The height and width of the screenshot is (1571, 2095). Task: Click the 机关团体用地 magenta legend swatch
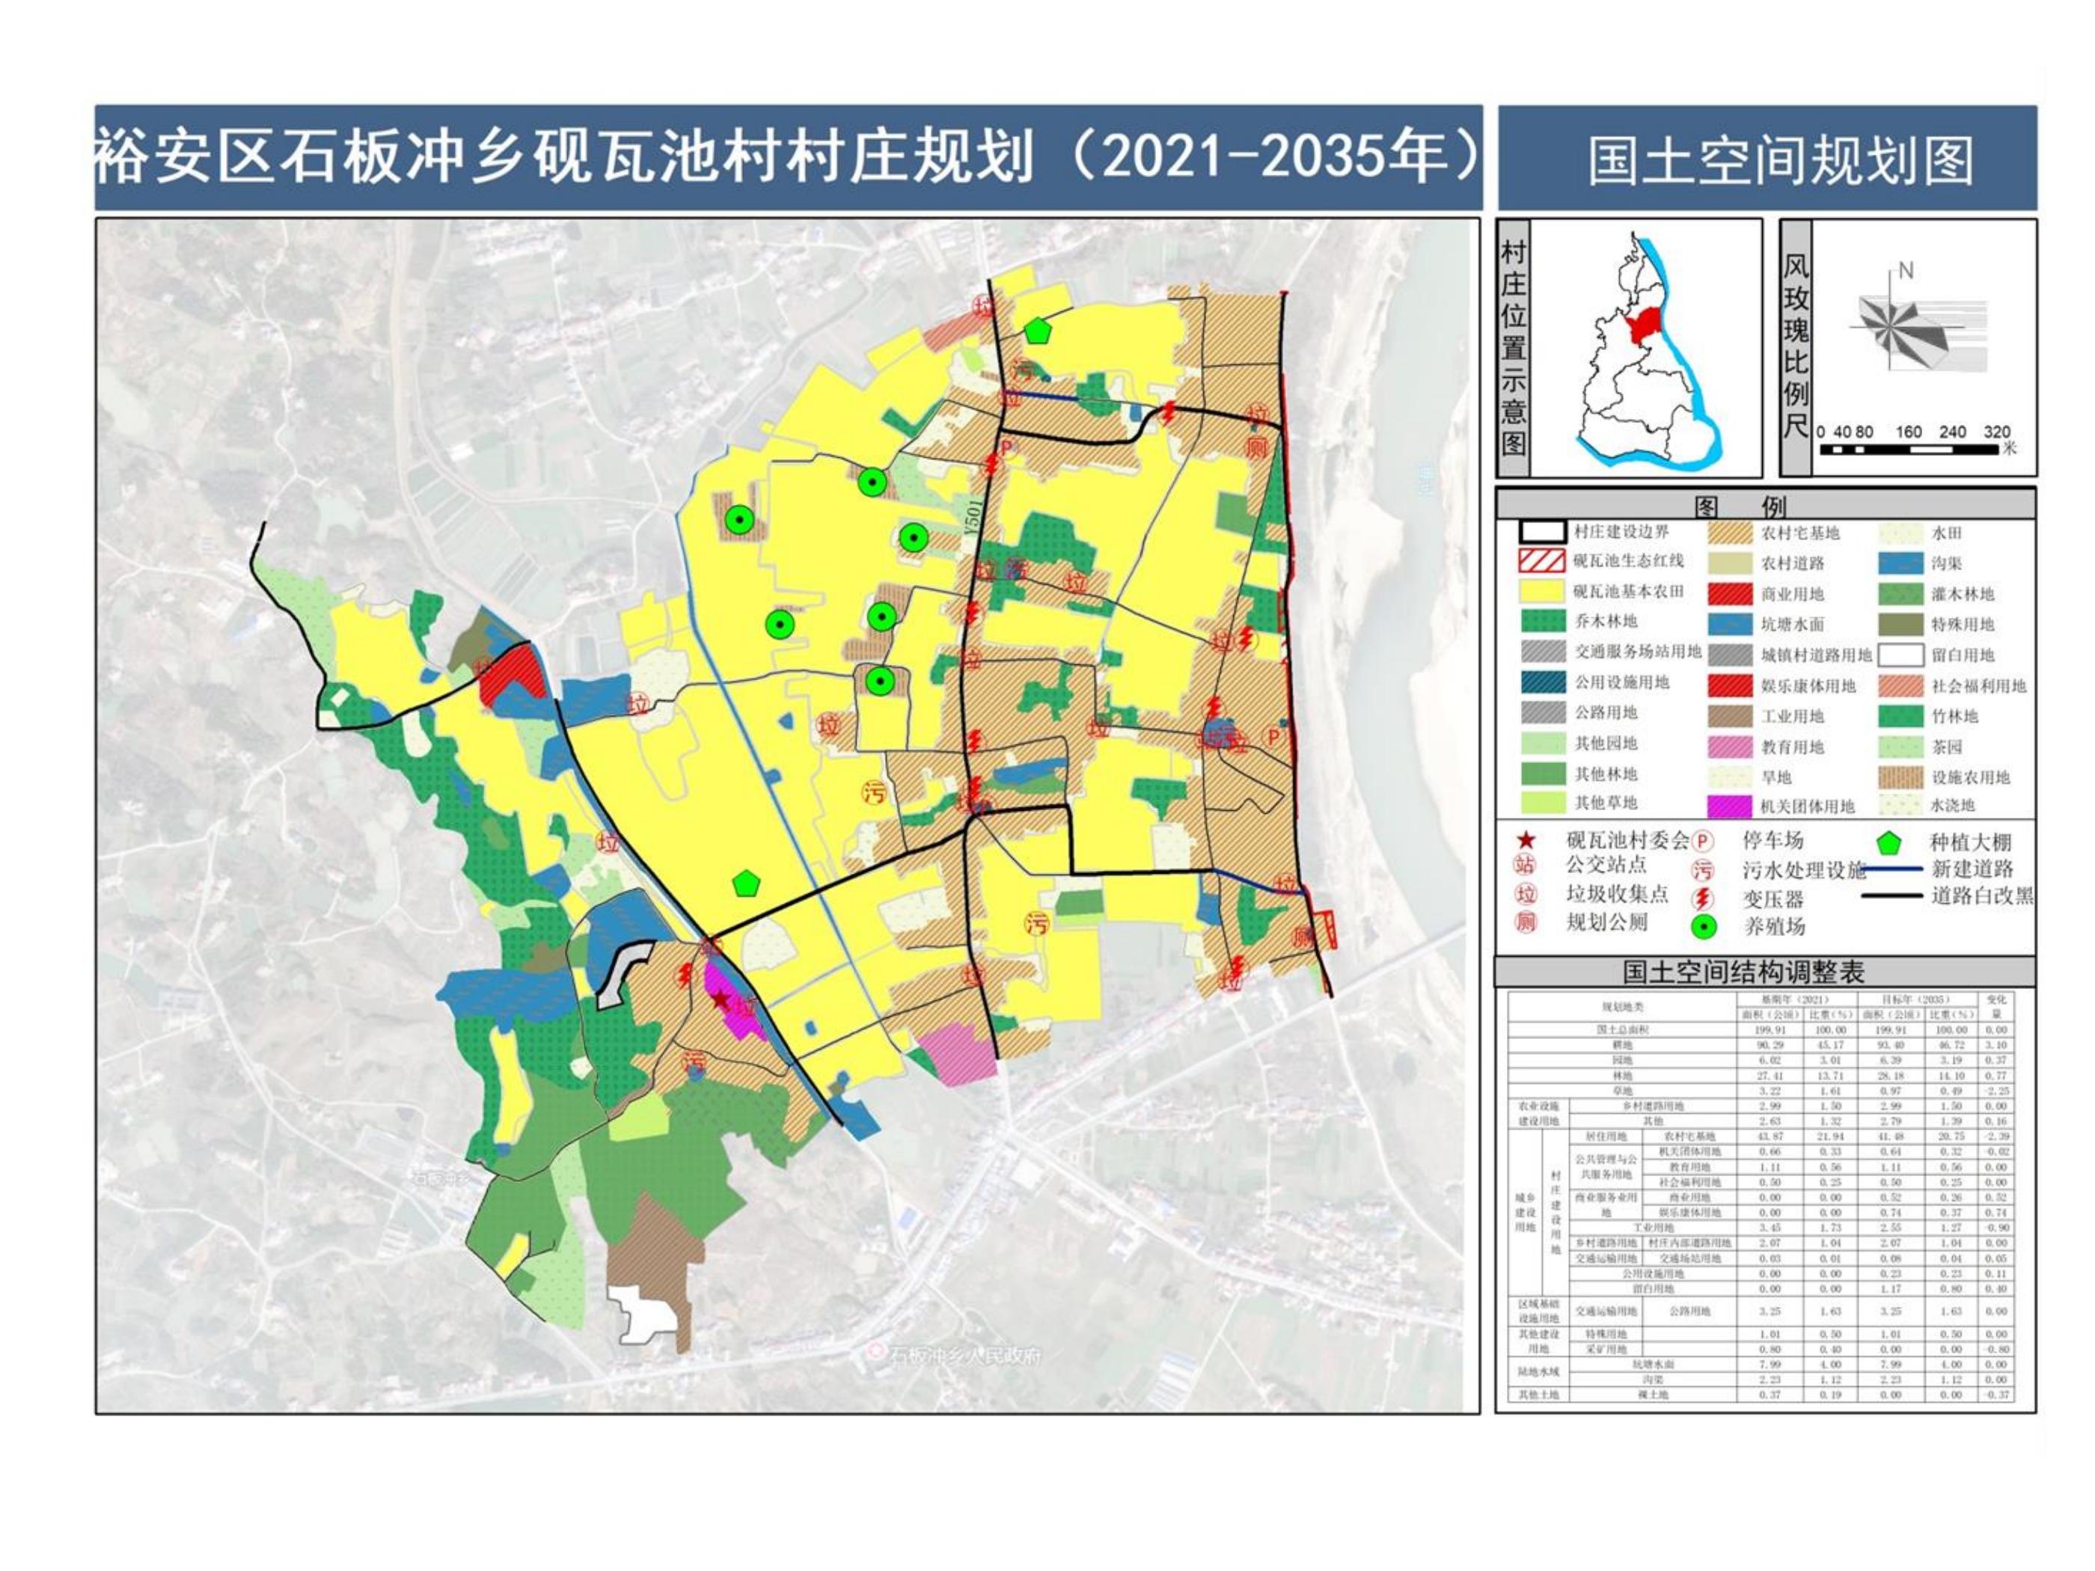click(1731, 806)
